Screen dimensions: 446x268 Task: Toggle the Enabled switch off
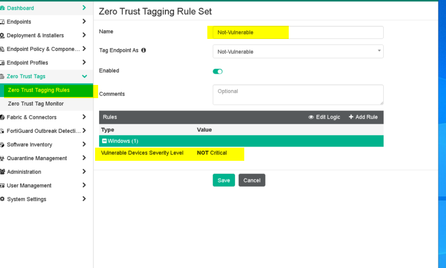217,71
